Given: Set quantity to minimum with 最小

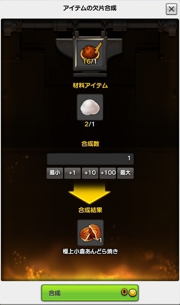Looking at the screenshot, I should point(55,173).
